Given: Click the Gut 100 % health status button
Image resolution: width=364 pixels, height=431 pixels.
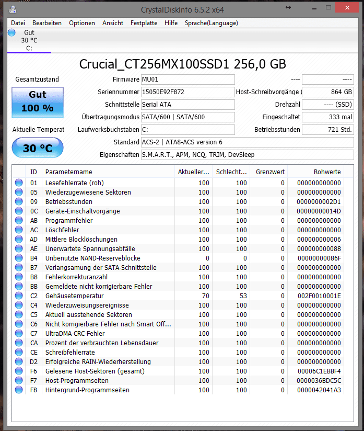Looking at the screenshot, I should (38, 102).
